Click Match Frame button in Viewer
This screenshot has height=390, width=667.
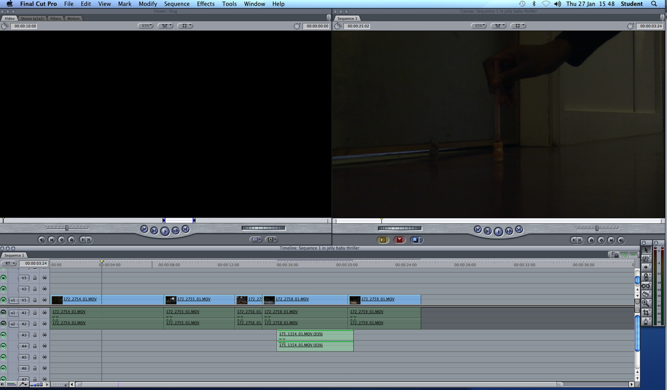(x=42, y=240)
